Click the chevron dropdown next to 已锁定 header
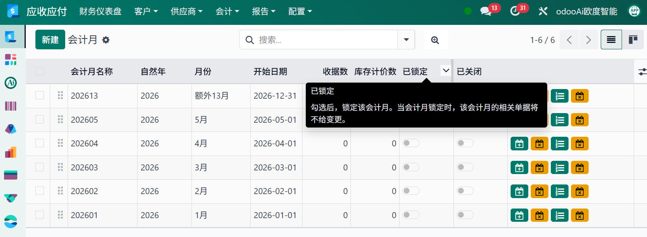Image resolution: width=647 pixels, height=237 pixels. pos(446,71)
